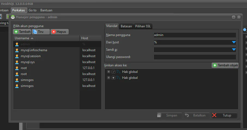Click the user icon beside mysql.session
247x130 pixels.
click(x=17, y=56)
